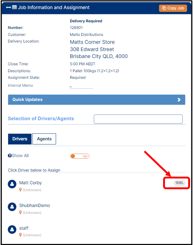Focus the driver search input field
The image size is (193, 245).
point(138,119)
